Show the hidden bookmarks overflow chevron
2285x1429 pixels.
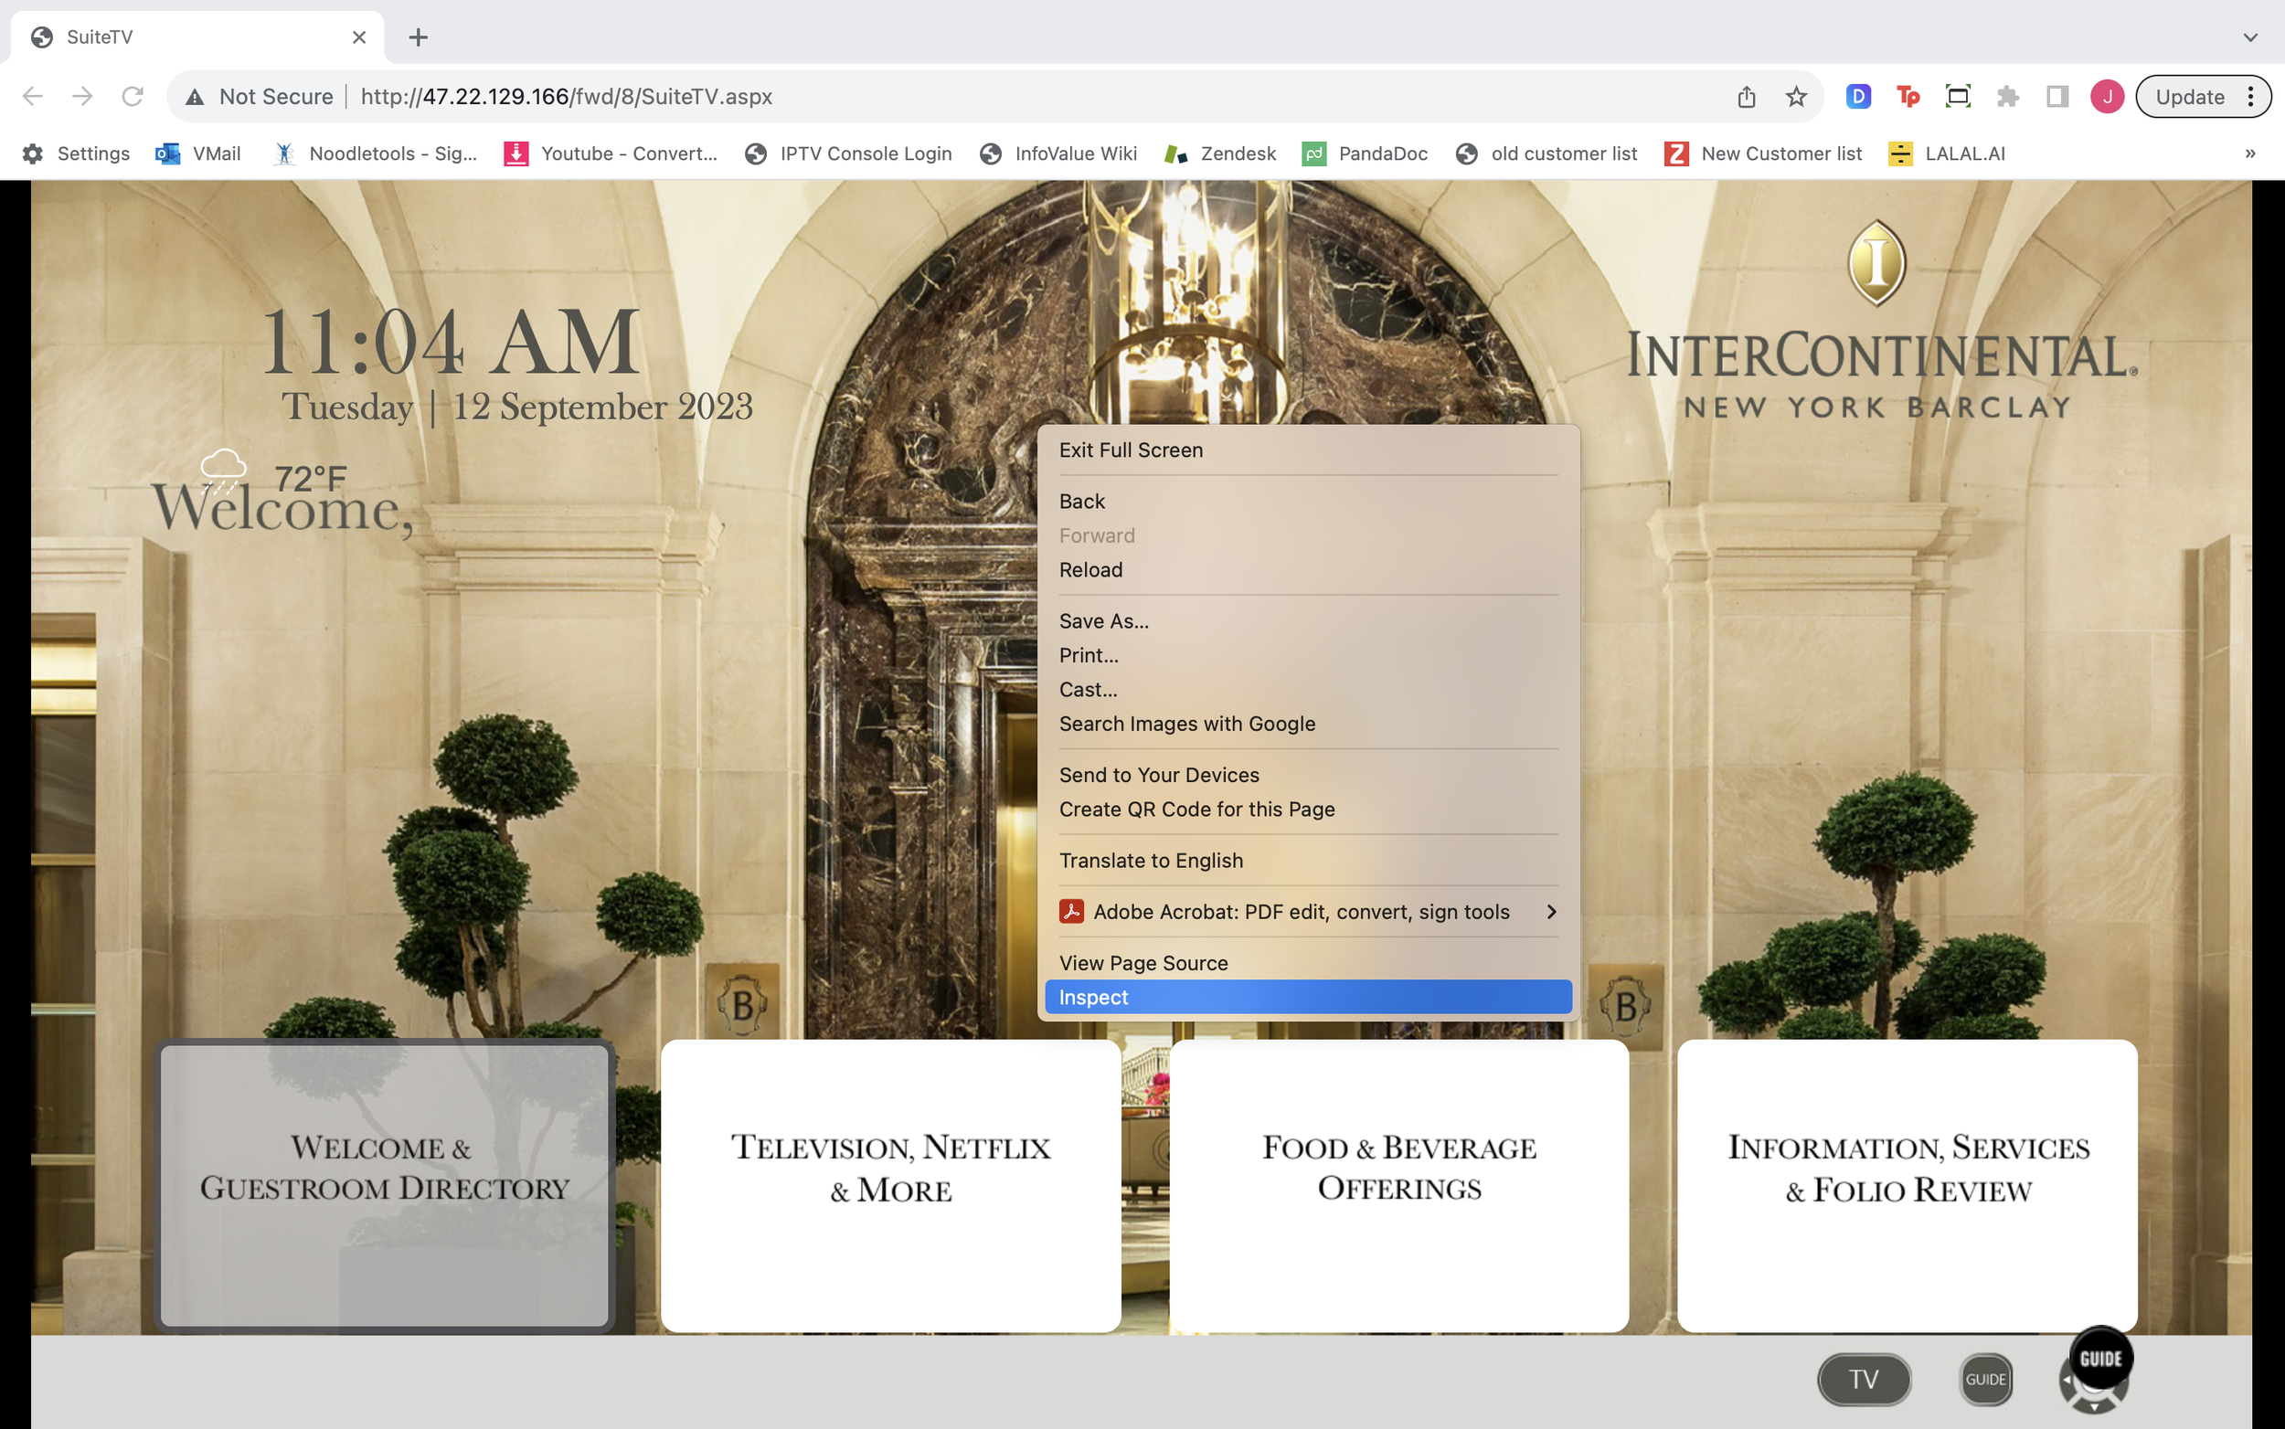pos(2250,153)
